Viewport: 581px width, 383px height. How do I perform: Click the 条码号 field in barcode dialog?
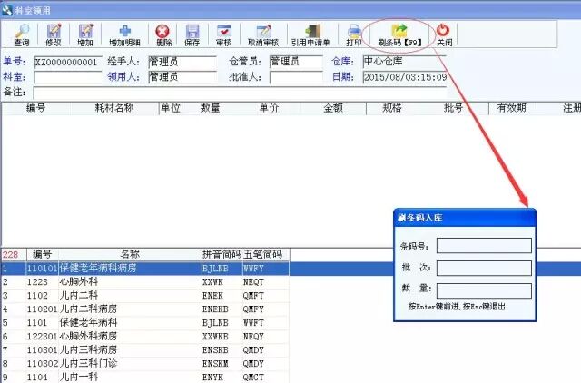tap(484, 246)
